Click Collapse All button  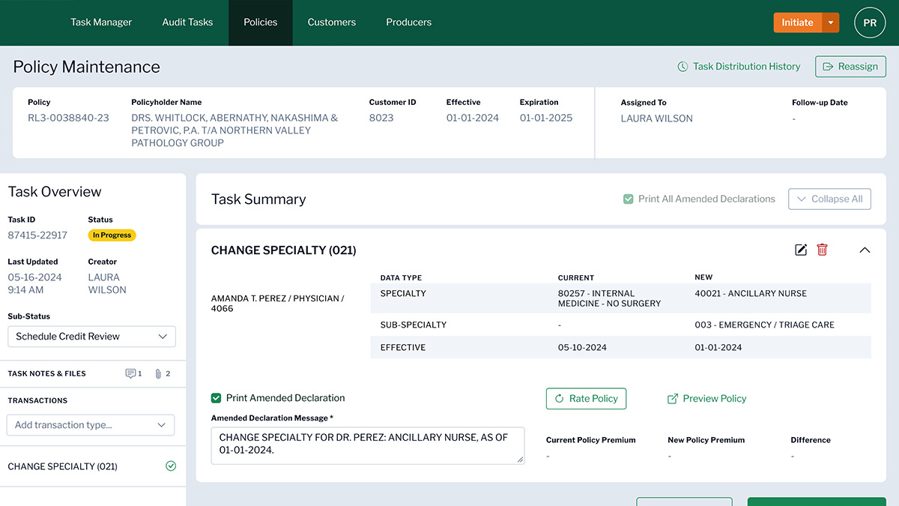tap(829, 199)
